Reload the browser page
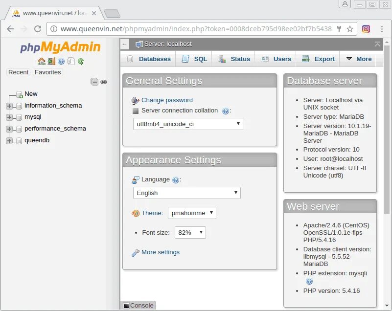Viewport: 392px width, 311px height. pos(38,29)
